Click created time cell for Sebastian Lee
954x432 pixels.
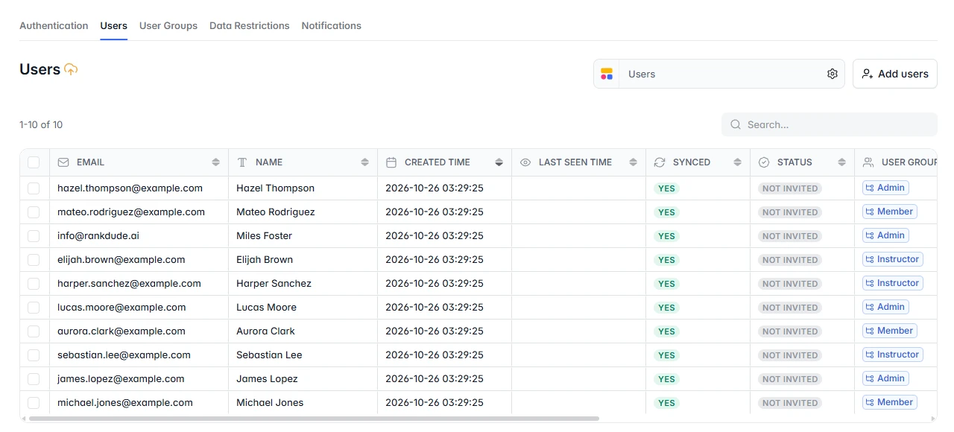tap(435, 355)
